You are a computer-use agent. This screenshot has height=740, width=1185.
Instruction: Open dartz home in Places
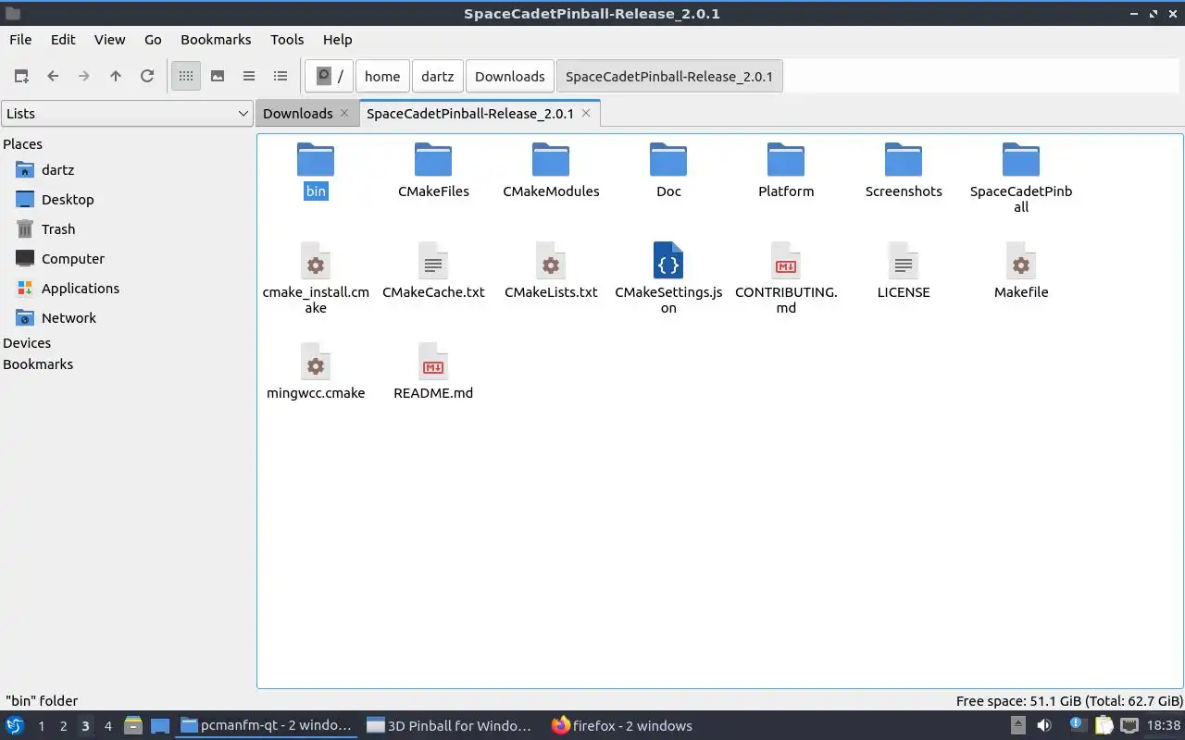[x=57, y=170]
